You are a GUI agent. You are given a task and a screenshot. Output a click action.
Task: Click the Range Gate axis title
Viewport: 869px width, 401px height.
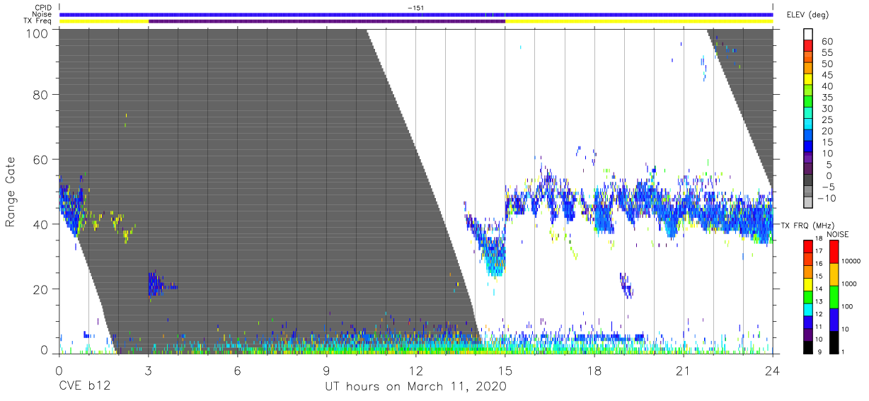pyautogui.click(x=11, y=192)
